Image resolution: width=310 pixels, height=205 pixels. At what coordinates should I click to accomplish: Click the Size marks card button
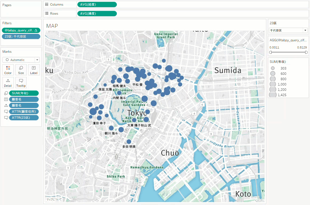click(x=21, y=70)
